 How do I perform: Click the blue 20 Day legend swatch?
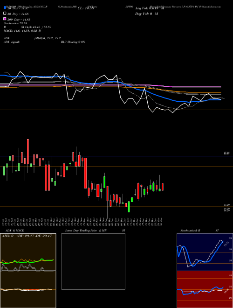(x=5, y=8)
